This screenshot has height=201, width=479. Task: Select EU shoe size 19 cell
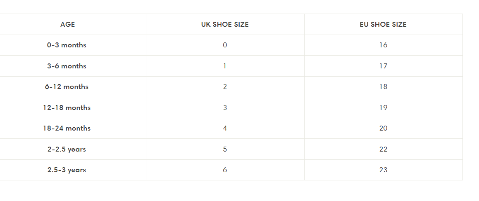point(383,108)
